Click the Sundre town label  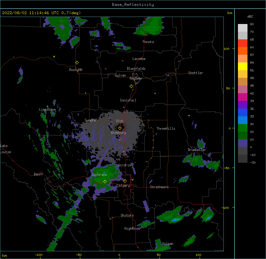tap(90, 120)
